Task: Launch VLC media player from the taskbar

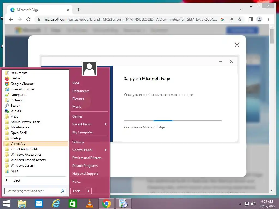Action: (89, 204)
